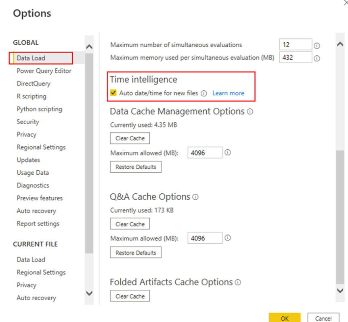348x322 pixels.
Task: Clear Cache in Data Cache Management
Action: click(x=130, y=138)
